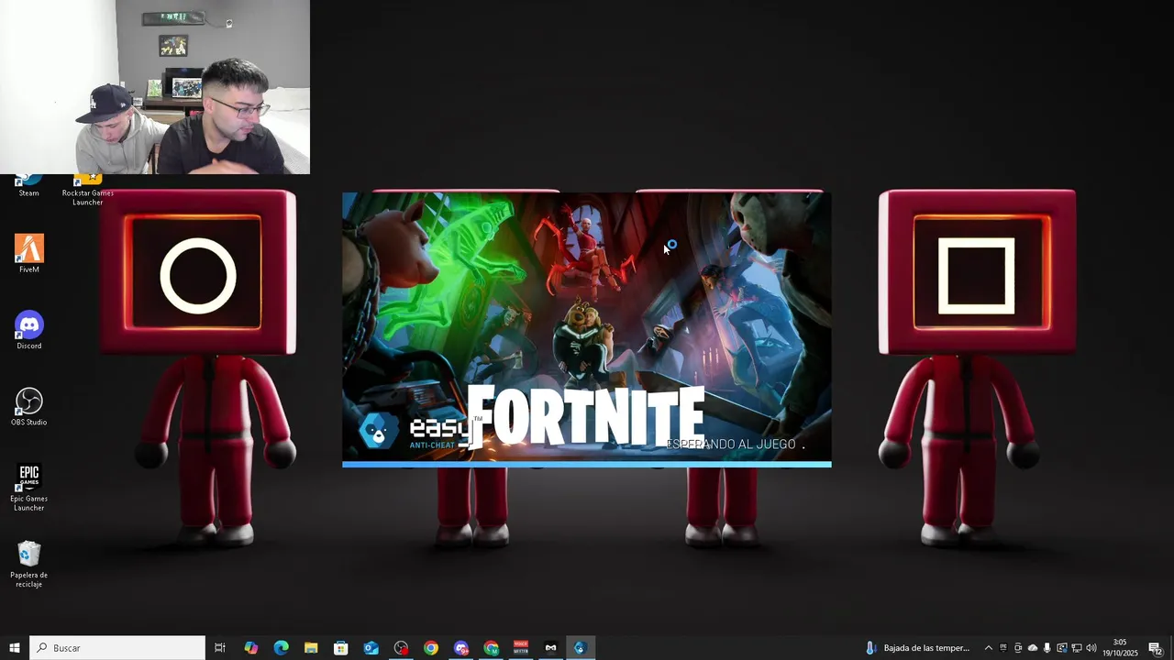The width and height of the screenshot is (1174, 660).
Task: Open Copilot from the taskbar
Action: coord(250,648)
